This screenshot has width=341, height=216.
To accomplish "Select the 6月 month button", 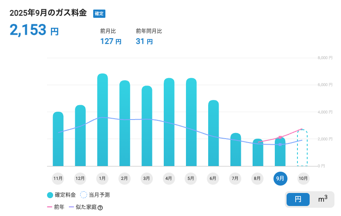I will pyautogui.click(x=213, y=178).
